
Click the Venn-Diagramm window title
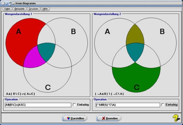click(x=25, y=3)
